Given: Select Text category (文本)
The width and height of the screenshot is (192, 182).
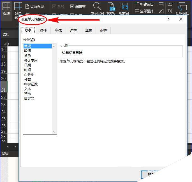Looking at the screenshot, I should tap(38, 89).
